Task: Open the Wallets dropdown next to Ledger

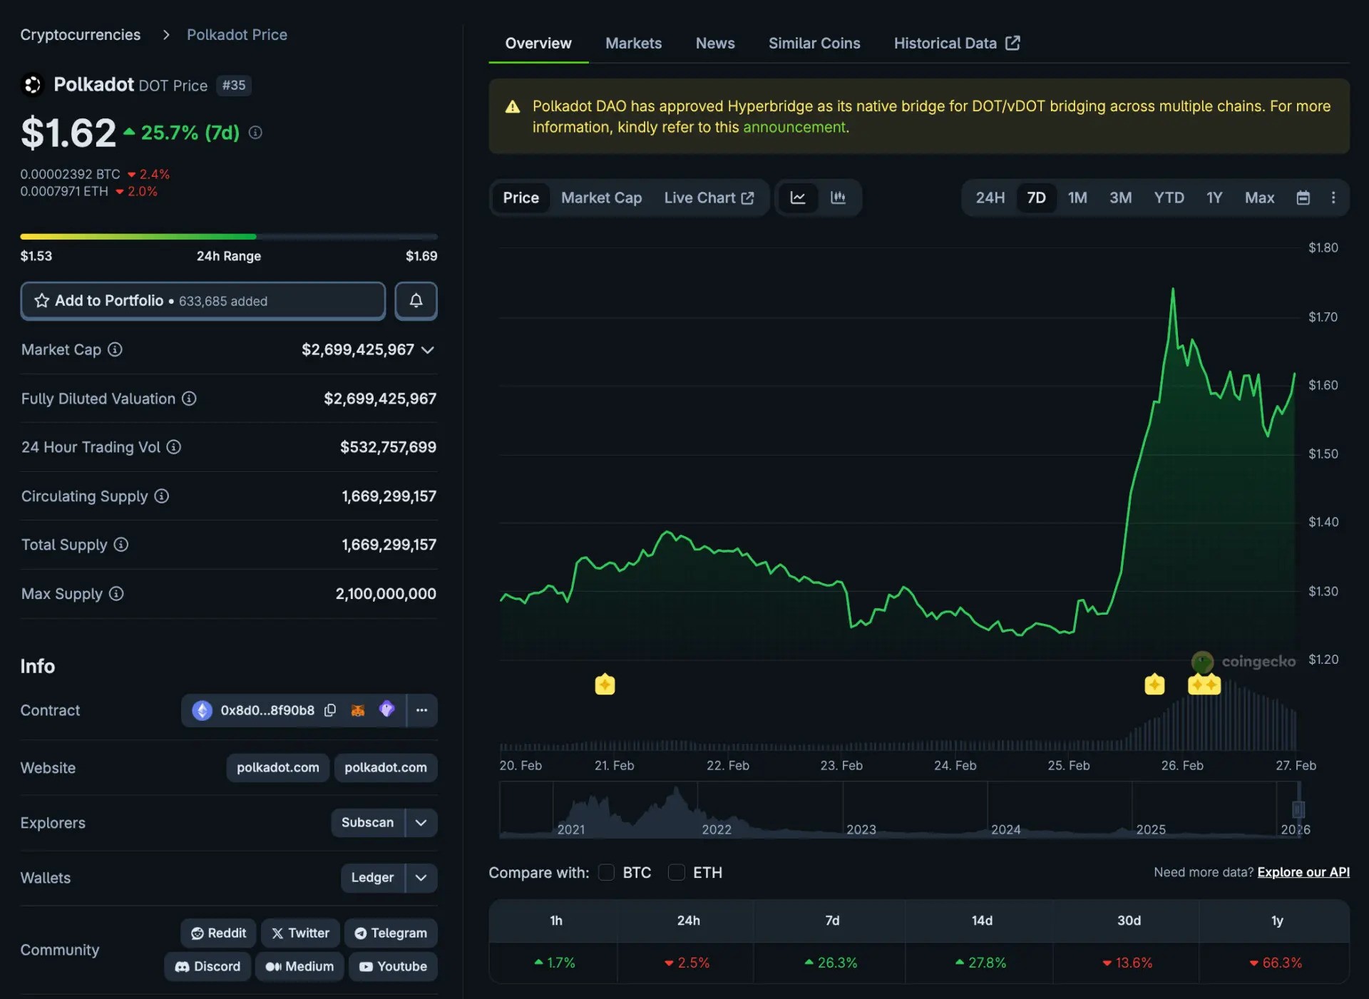Action: click(421, 878)
